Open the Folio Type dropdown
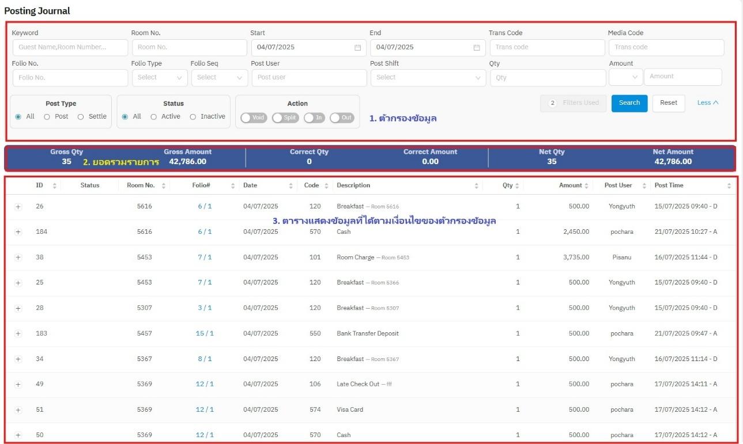This screenshot has height=444, width=743. (x=159, y=78)
